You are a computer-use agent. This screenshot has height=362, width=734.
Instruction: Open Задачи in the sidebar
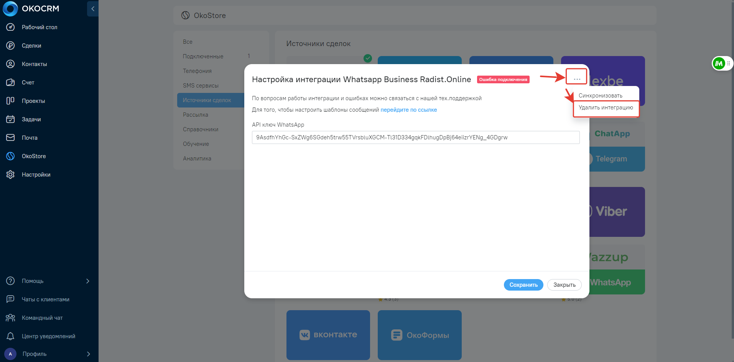pos(31,119)
